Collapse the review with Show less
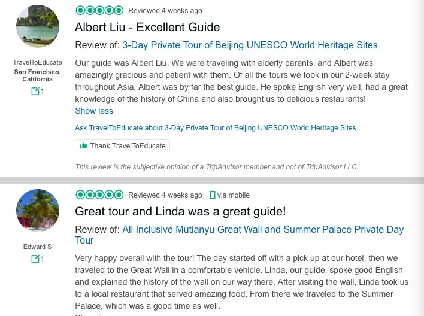Screen dimensions: 424x316 94,111
